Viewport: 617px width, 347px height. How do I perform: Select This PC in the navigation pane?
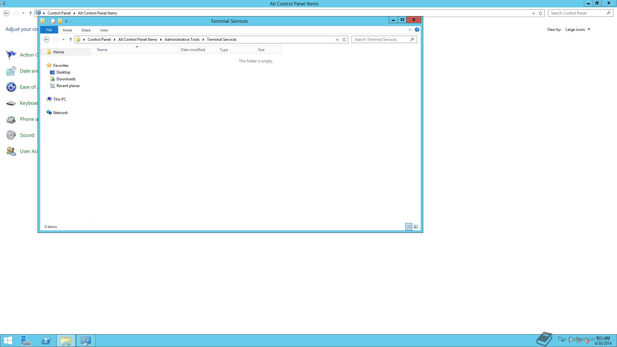tap(59, 99)
